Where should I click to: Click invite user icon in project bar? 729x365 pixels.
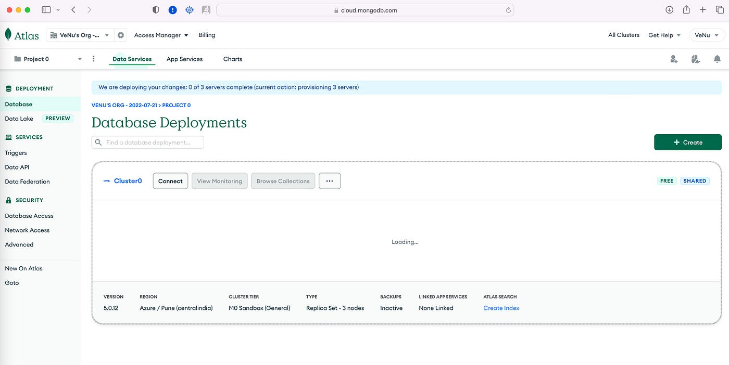(x=674, y=59)
